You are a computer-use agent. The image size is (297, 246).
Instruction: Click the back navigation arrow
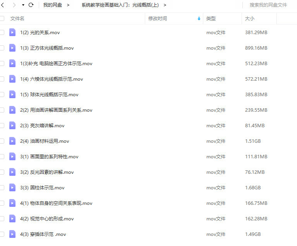coord(3,5)
